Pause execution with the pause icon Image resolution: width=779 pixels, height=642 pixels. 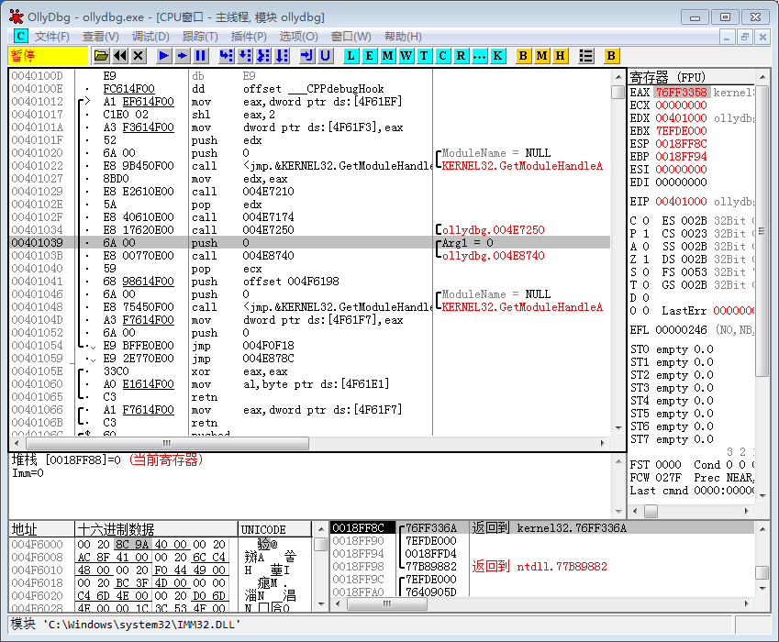pyautogui.click(x=201, y=56)
